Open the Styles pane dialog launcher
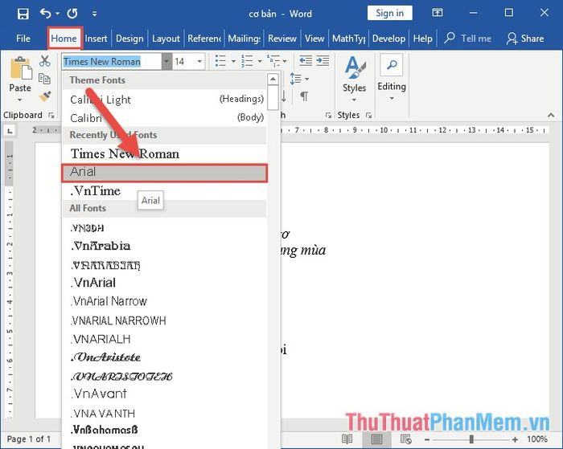This screenshot has width=563, height=449. point(368,115)
